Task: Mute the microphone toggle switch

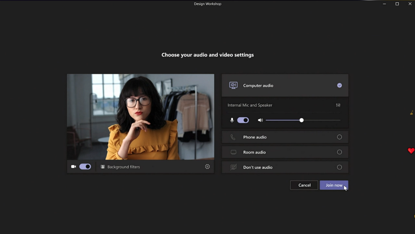Action: coord(243,120)
